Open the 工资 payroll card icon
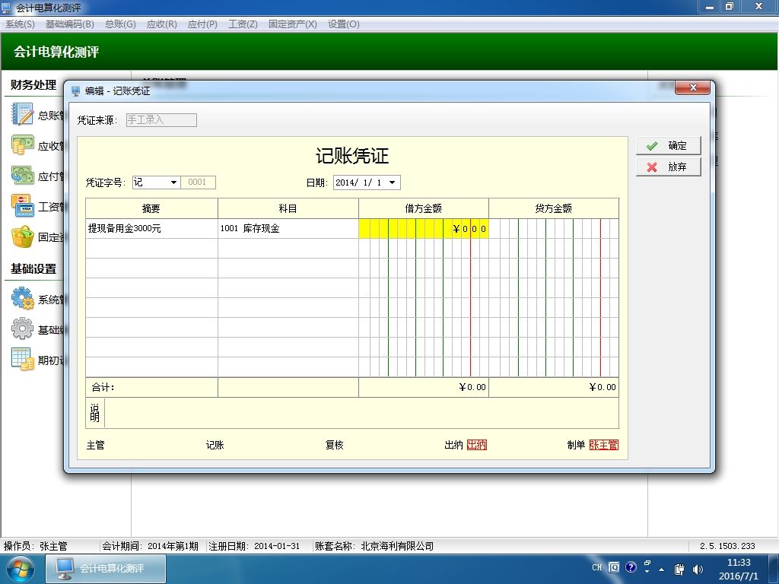The width and height of the screenshot is (779, 584). pos(22,206)
